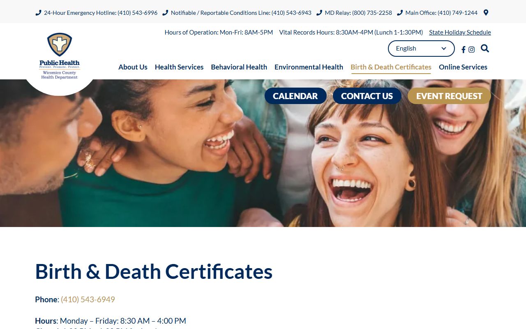Open the English language dropdown

(421, 49)
